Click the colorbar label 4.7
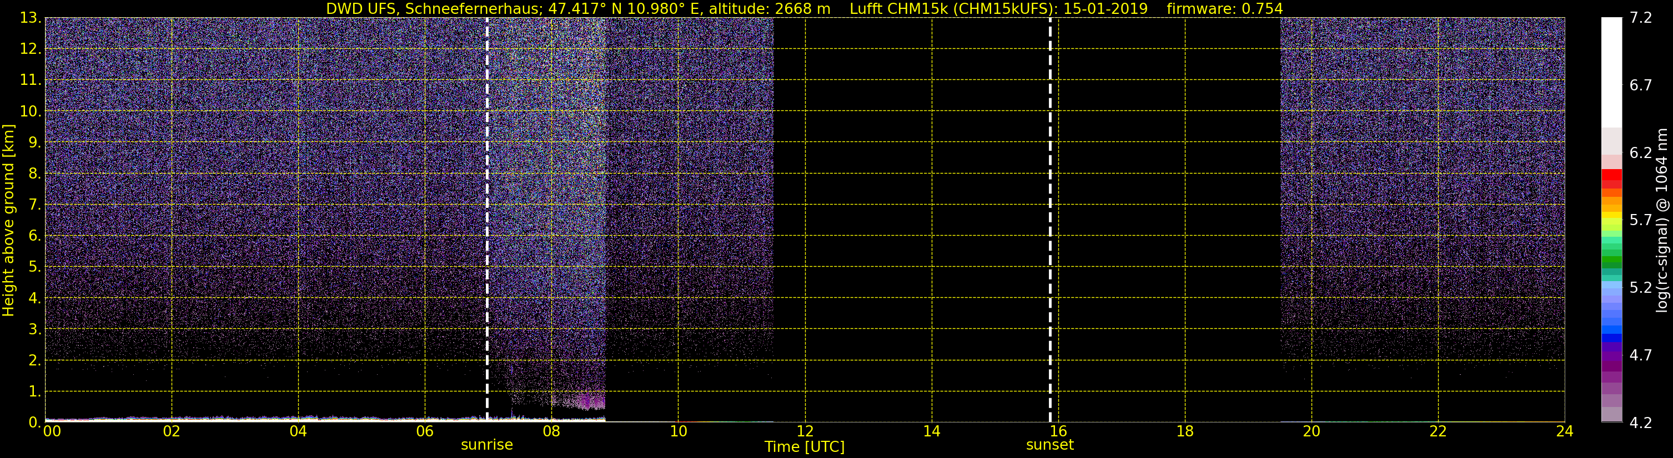Viewport: 1673px width, 458px height. click(x=1641, y=355)
